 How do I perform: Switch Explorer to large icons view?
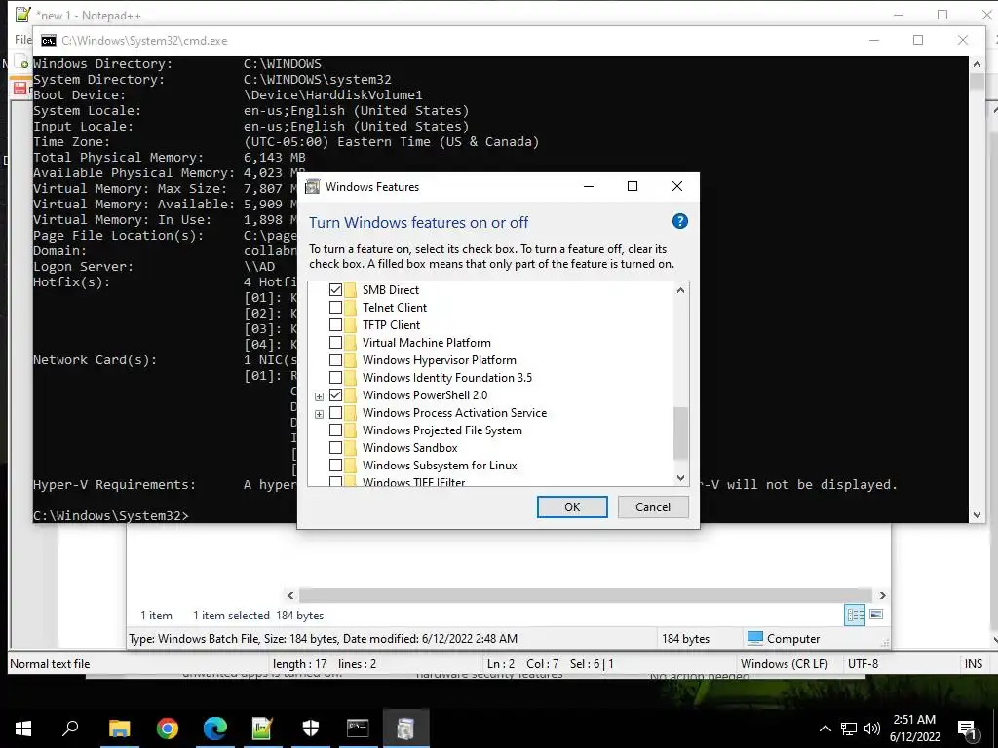(876, 615)
